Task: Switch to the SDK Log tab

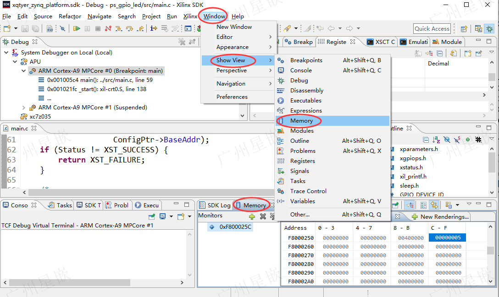Action: (218, 205)
